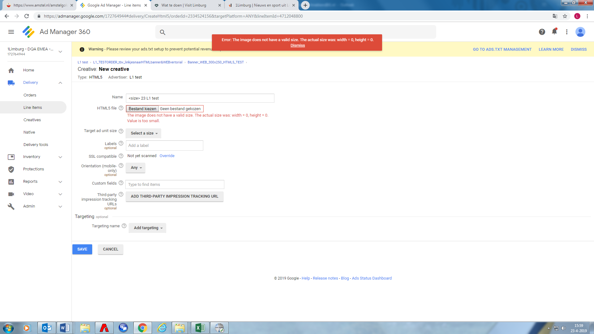
Task: Expand the Video section
Action: [x=60, y=194]
